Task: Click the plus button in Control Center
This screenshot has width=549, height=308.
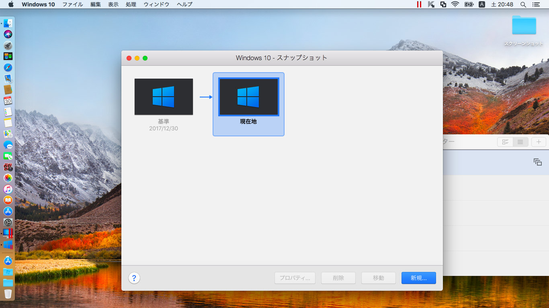Action: click(539, 142)
